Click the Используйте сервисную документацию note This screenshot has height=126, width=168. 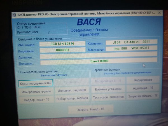(127, 73)
